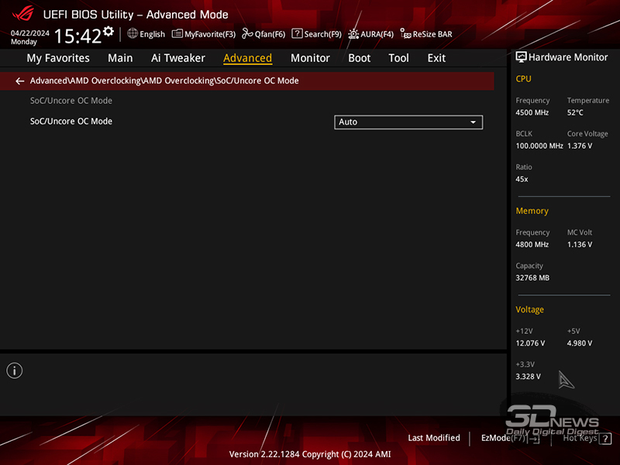Open the Monitor tab

click(310, 58)
